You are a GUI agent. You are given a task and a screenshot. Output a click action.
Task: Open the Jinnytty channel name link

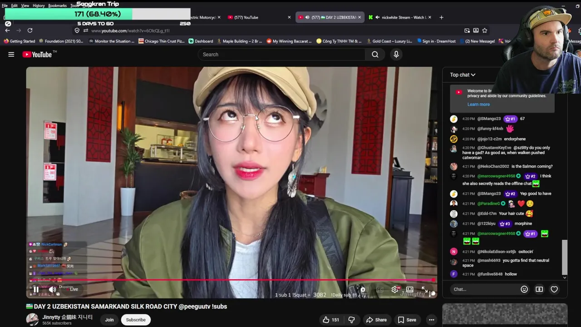(67, 317)
